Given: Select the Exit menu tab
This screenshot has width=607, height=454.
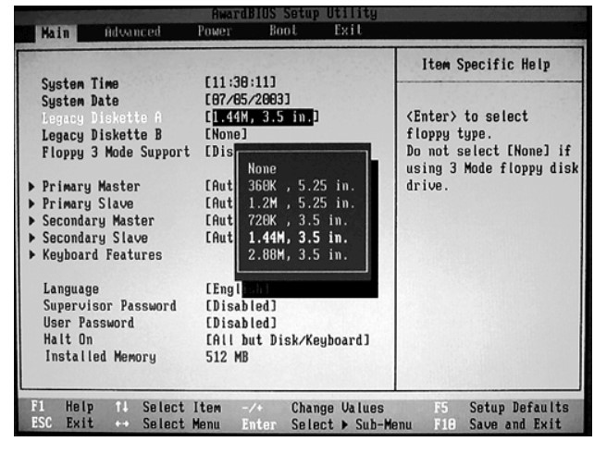Looking at the screenshot, I should click(x=348, y=30).
